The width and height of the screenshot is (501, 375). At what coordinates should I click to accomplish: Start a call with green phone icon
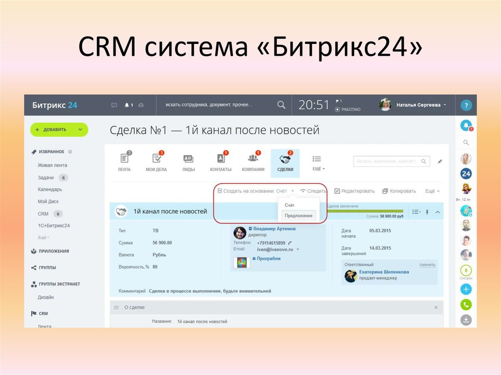(466, 305)
